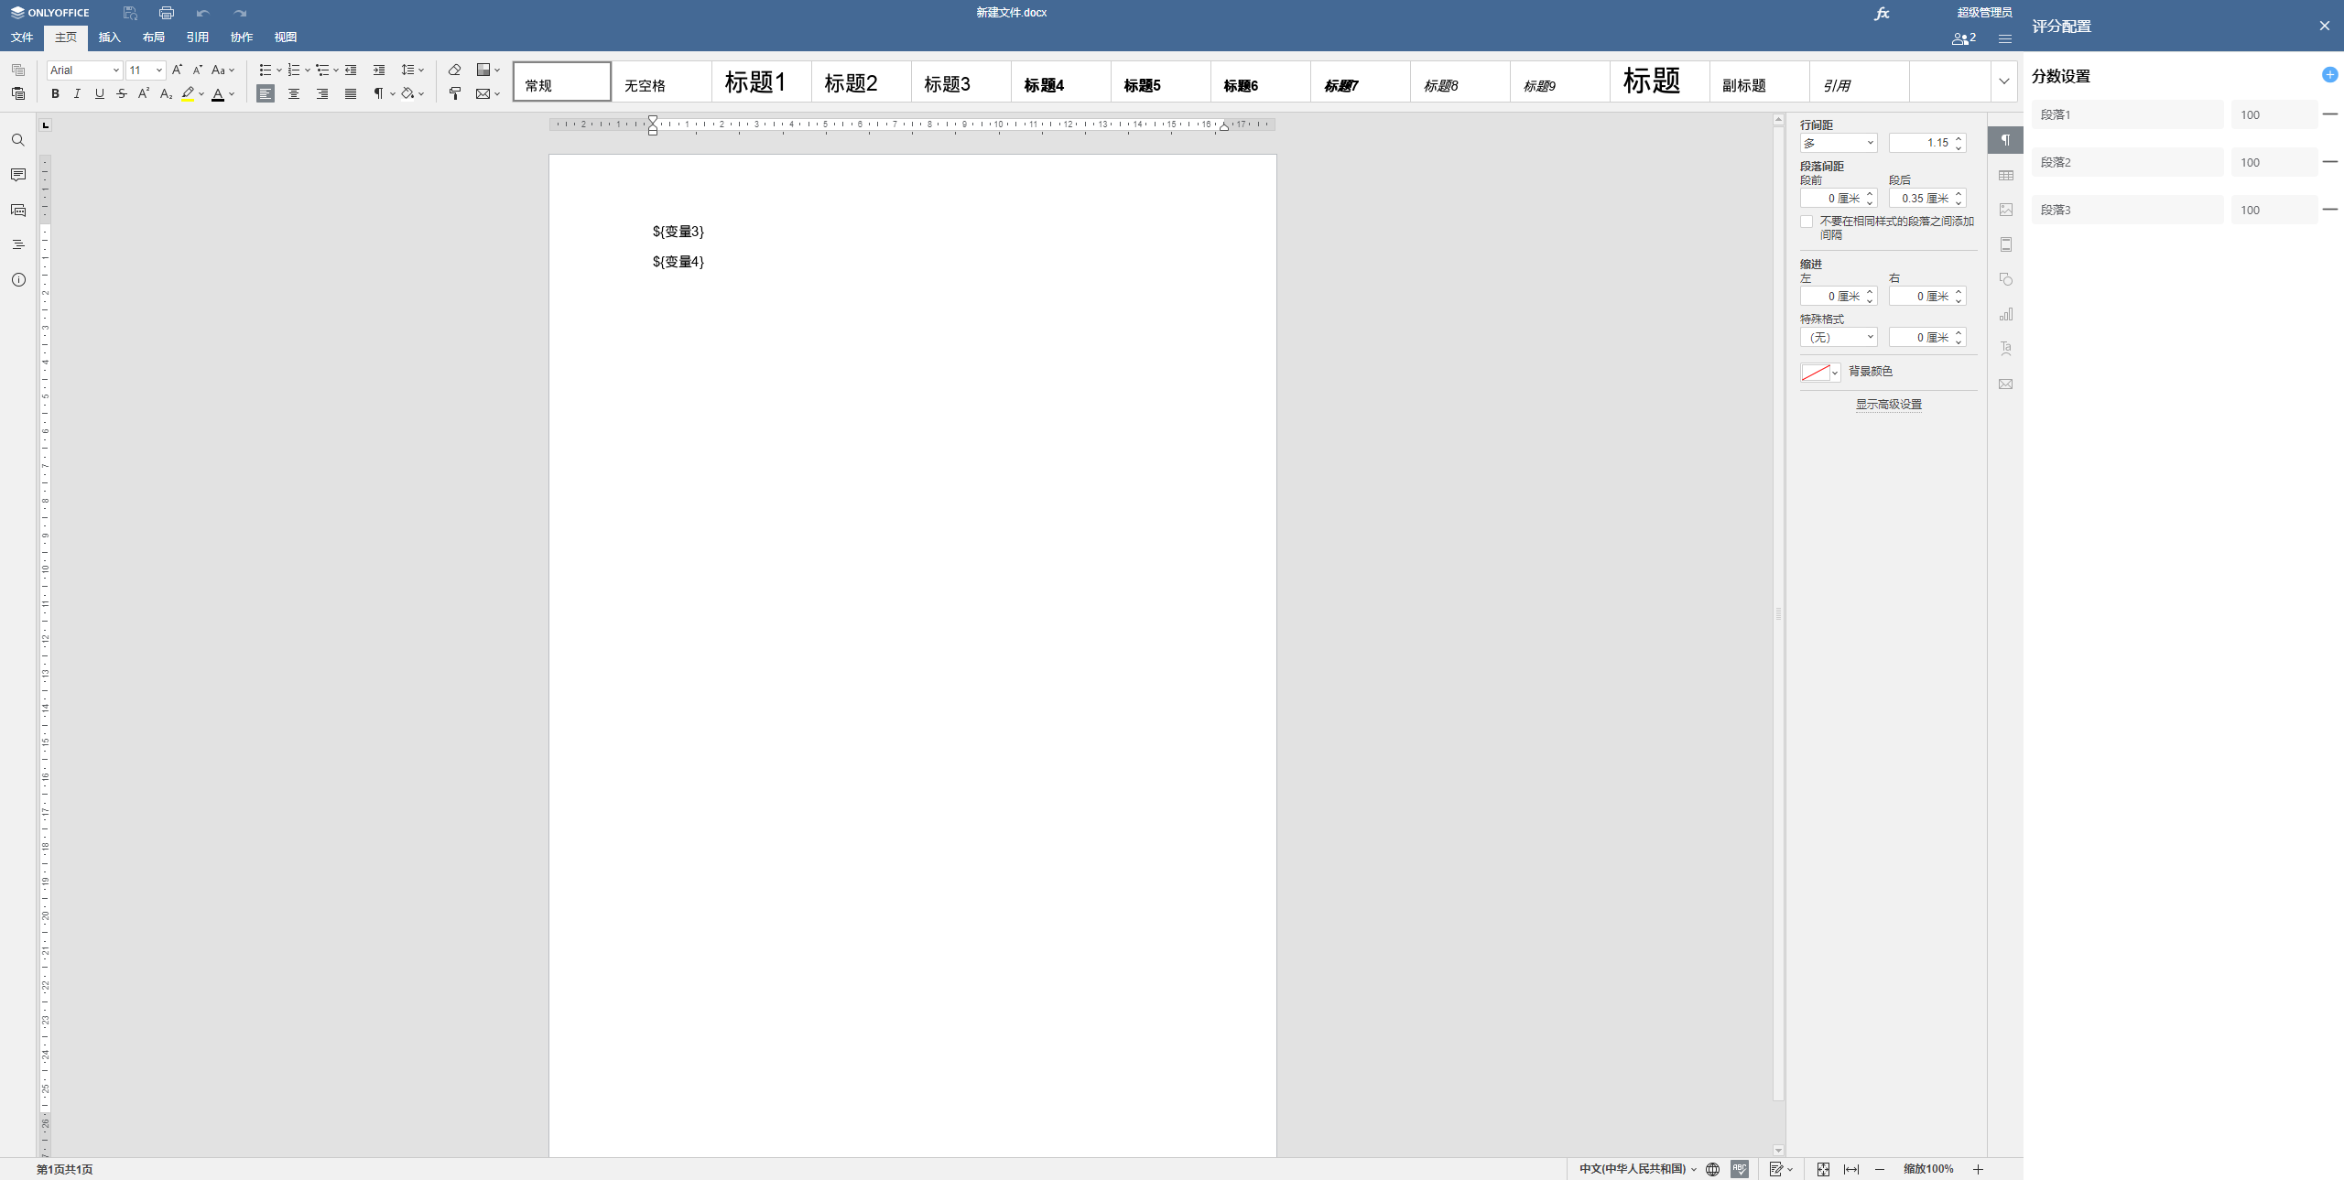Apply the 副标题 style
The height and width of the screenshot is (1180, 2344).
(x=1760, y=81)
